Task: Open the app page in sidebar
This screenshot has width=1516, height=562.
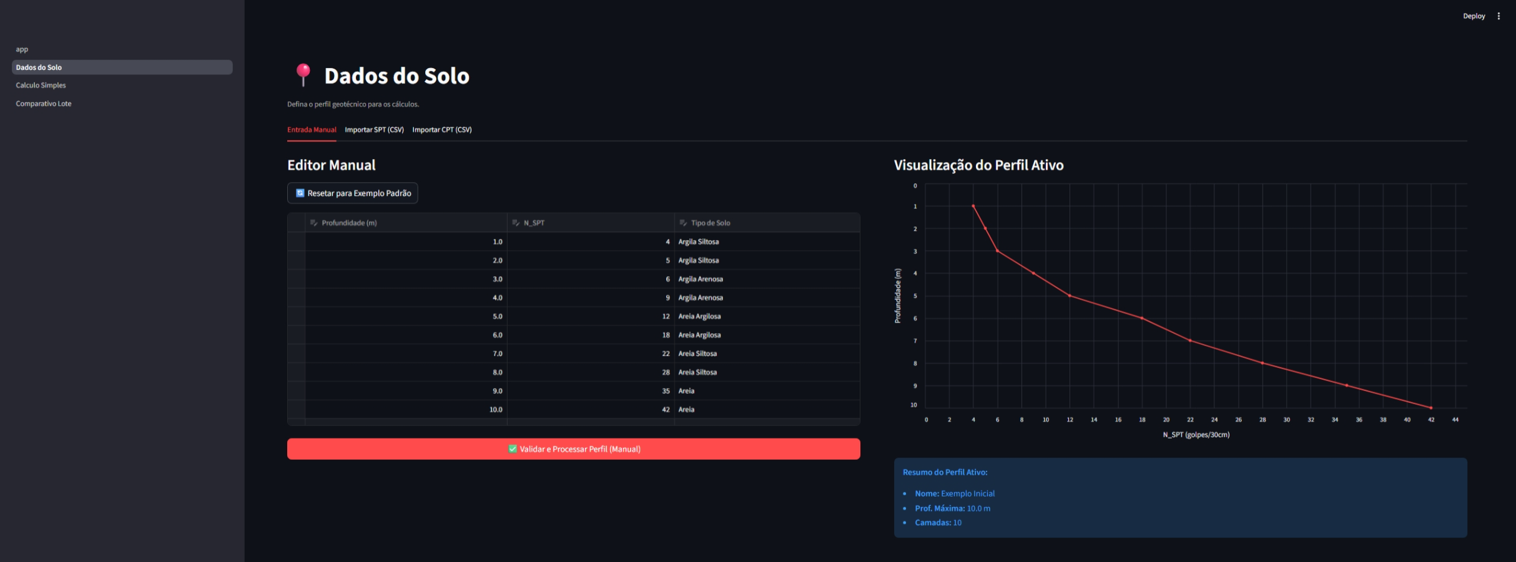Action: (x=122, y=49)
